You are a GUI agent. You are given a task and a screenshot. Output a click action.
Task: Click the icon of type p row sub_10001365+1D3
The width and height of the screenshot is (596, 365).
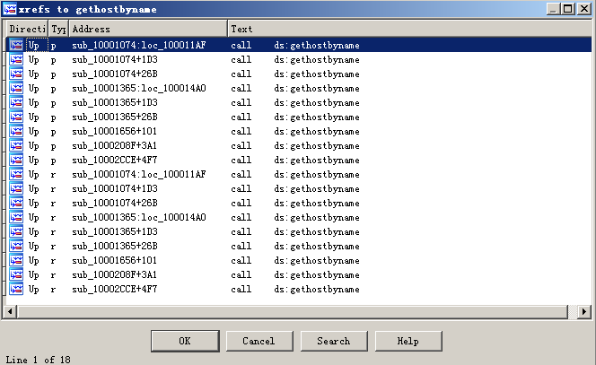point(16,102)
